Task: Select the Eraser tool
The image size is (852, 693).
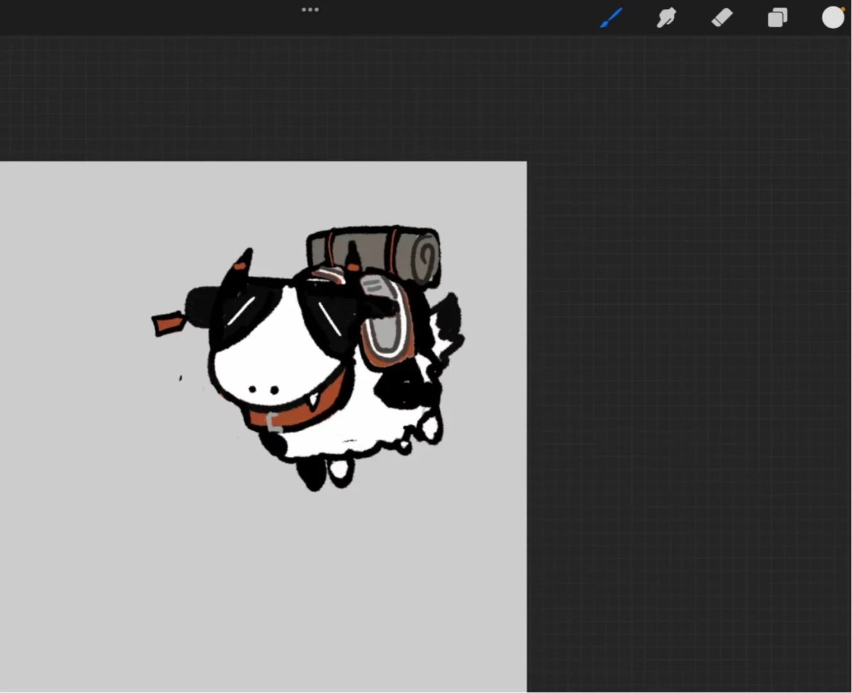Action: point(722,17)
